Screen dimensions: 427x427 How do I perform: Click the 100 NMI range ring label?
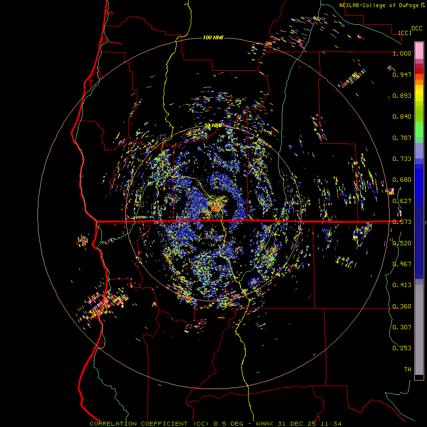point(213,37)
